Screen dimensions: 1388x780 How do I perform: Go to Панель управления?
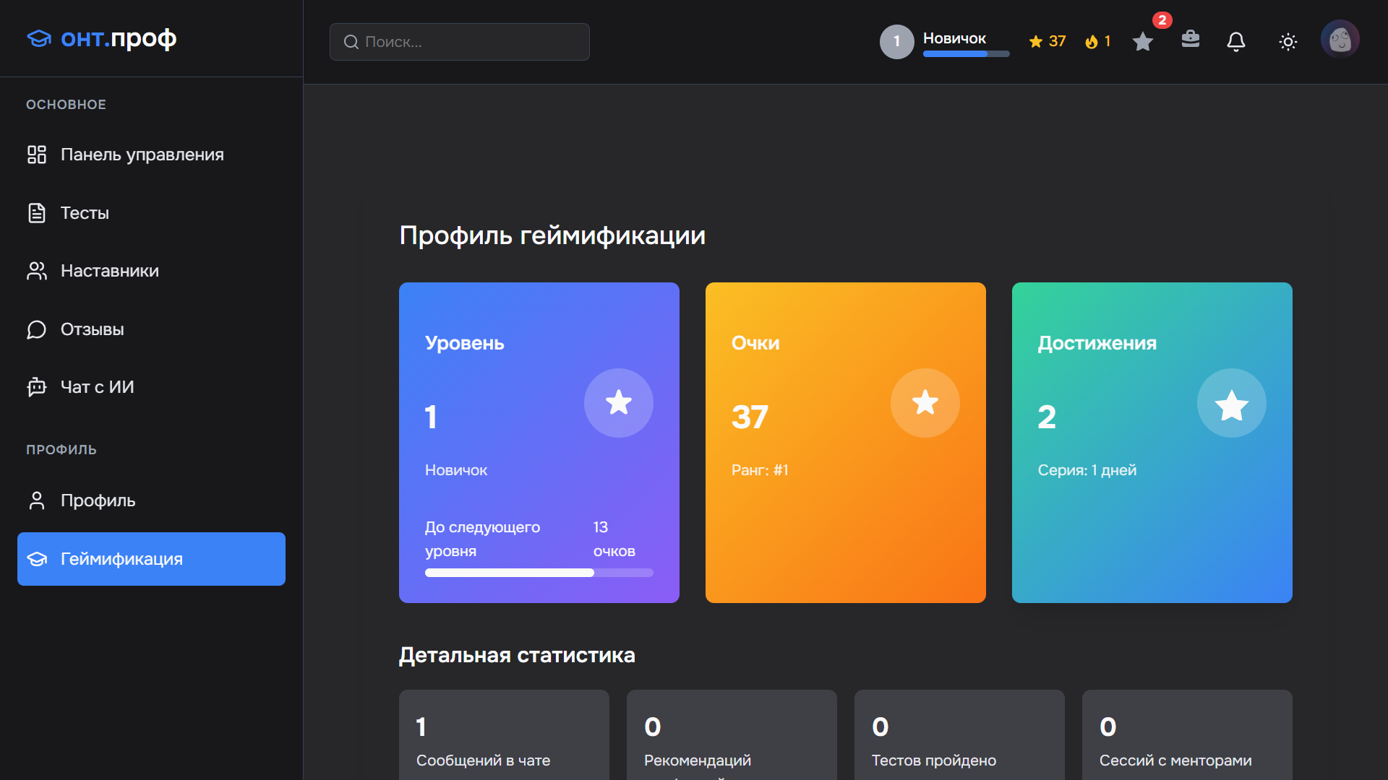pyautogui.click(x=142, y=154)
